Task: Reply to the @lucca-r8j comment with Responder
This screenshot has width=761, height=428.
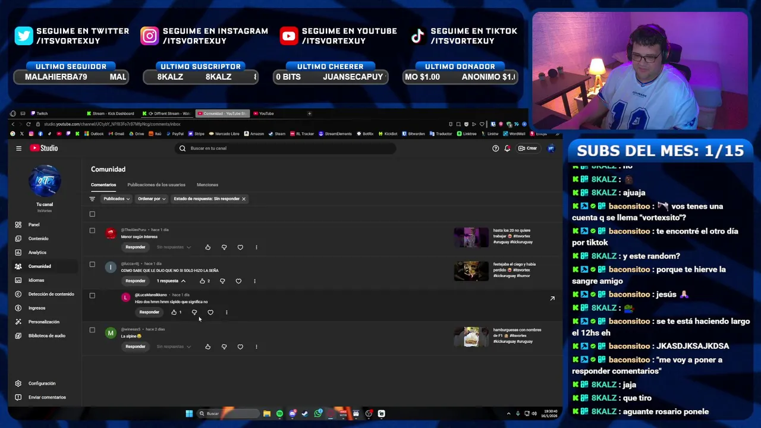Action: tap(135, 281)
